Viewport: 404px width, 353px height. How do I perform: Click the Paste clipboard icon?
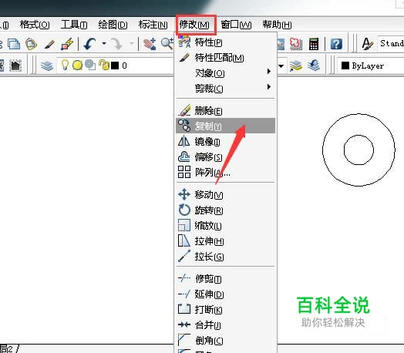pos(31,44)
